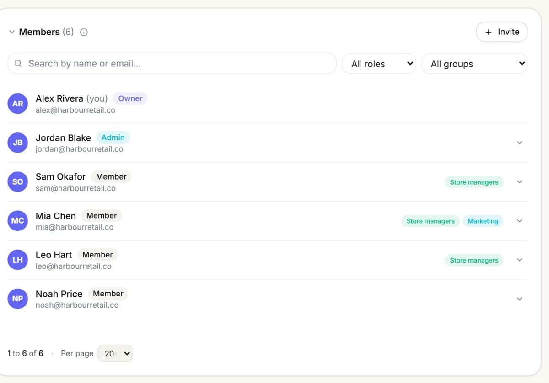Click the Members heading text
Screen dimensions: 549x383
(x=39, y=32)
